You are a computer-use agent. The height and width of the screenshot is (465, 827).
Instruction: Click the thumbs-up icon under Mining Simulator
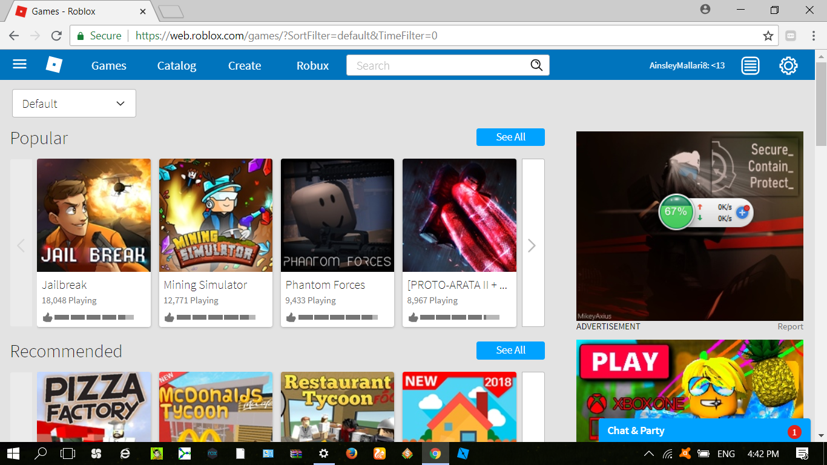tap(170, 317)
